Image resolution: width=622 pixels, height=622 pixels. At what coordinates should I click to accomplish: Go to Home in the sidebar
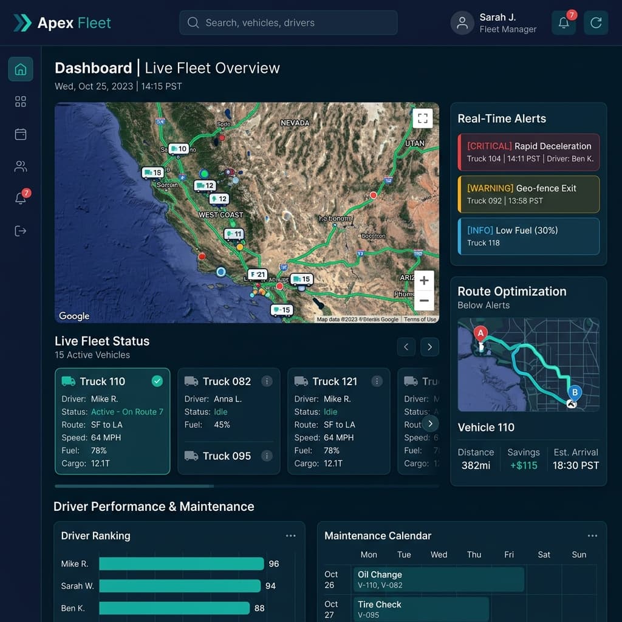tap(21, 69)
